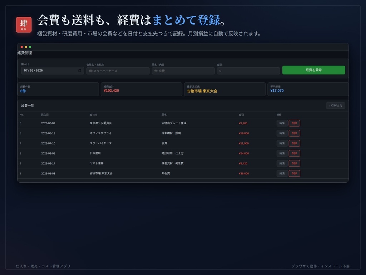Edit the ヤマト運輸 expense row

[282, 163]
